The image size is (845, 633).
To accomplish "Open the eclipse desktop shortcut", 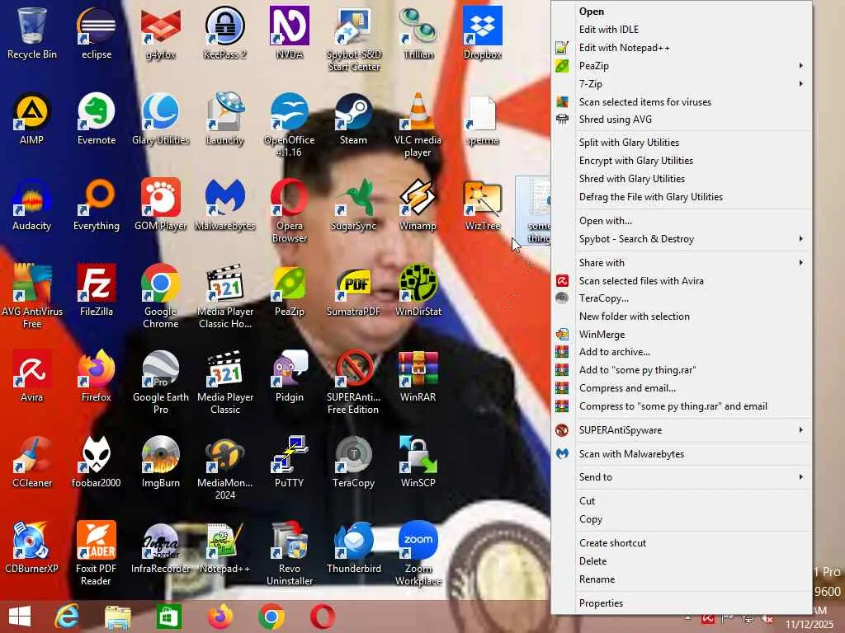I will 97,33.
